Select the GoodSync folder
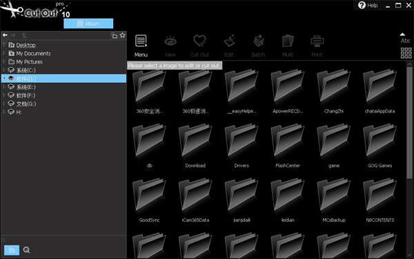 [x=149, y=200]
